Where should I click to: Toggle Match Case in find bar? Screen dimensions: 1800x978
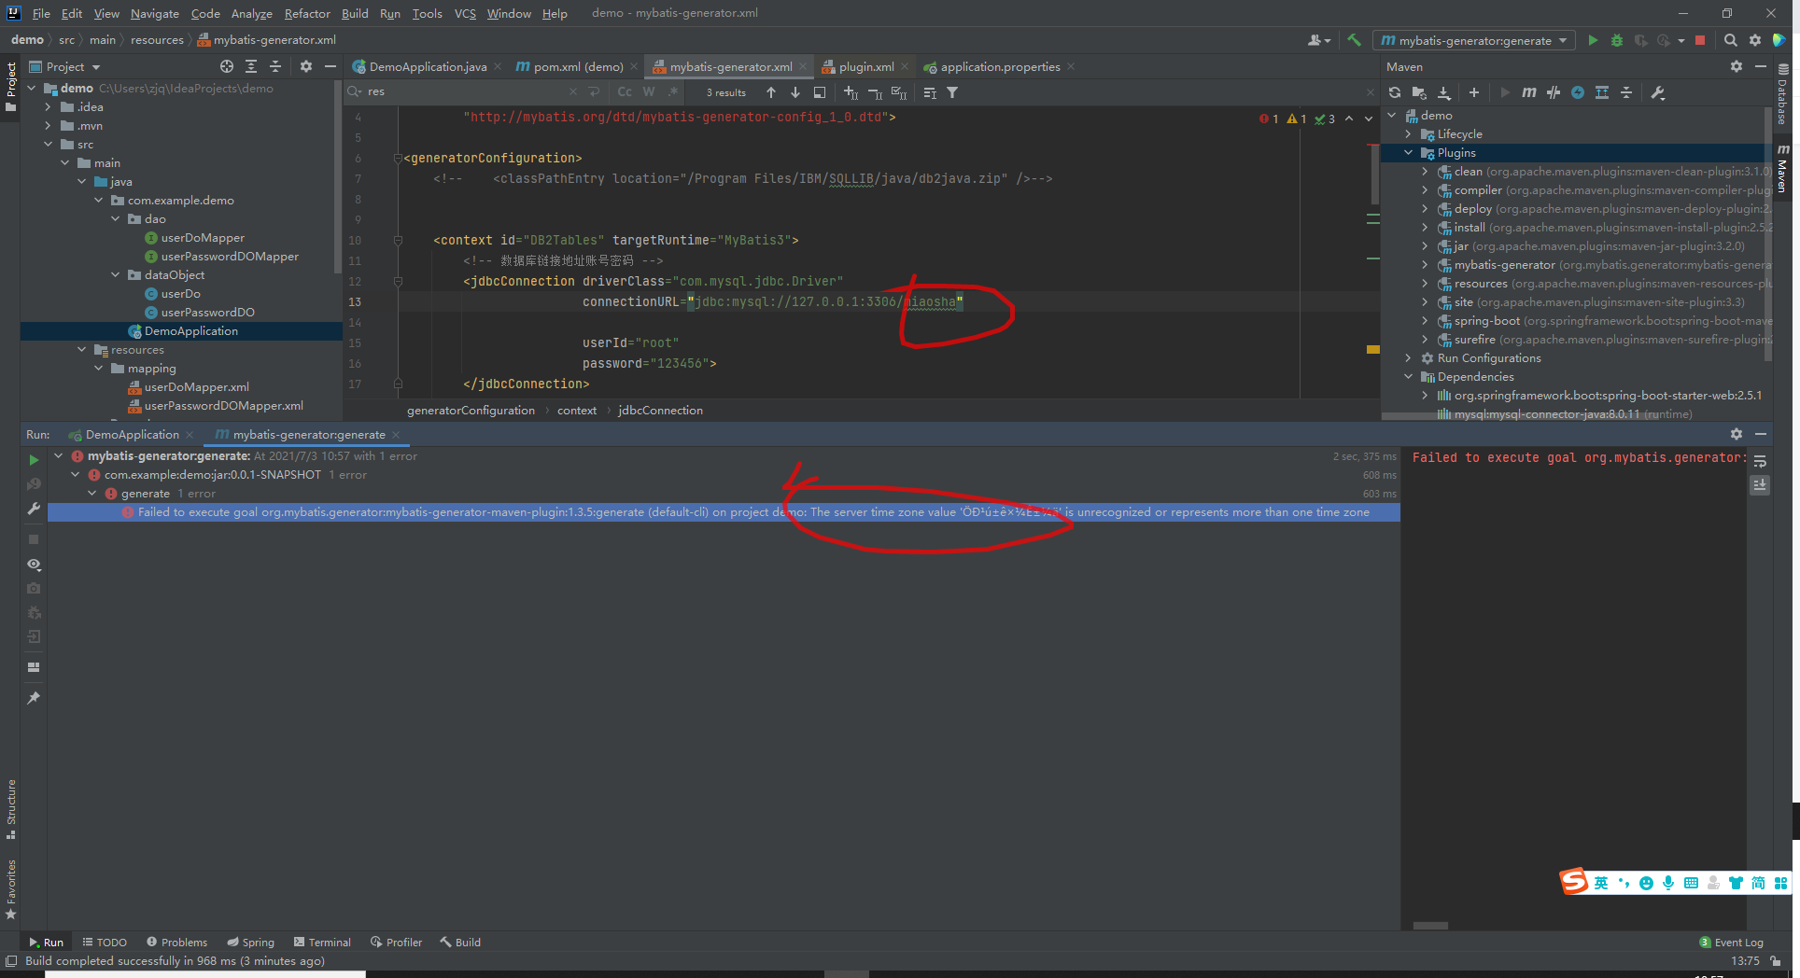point(625,91)
